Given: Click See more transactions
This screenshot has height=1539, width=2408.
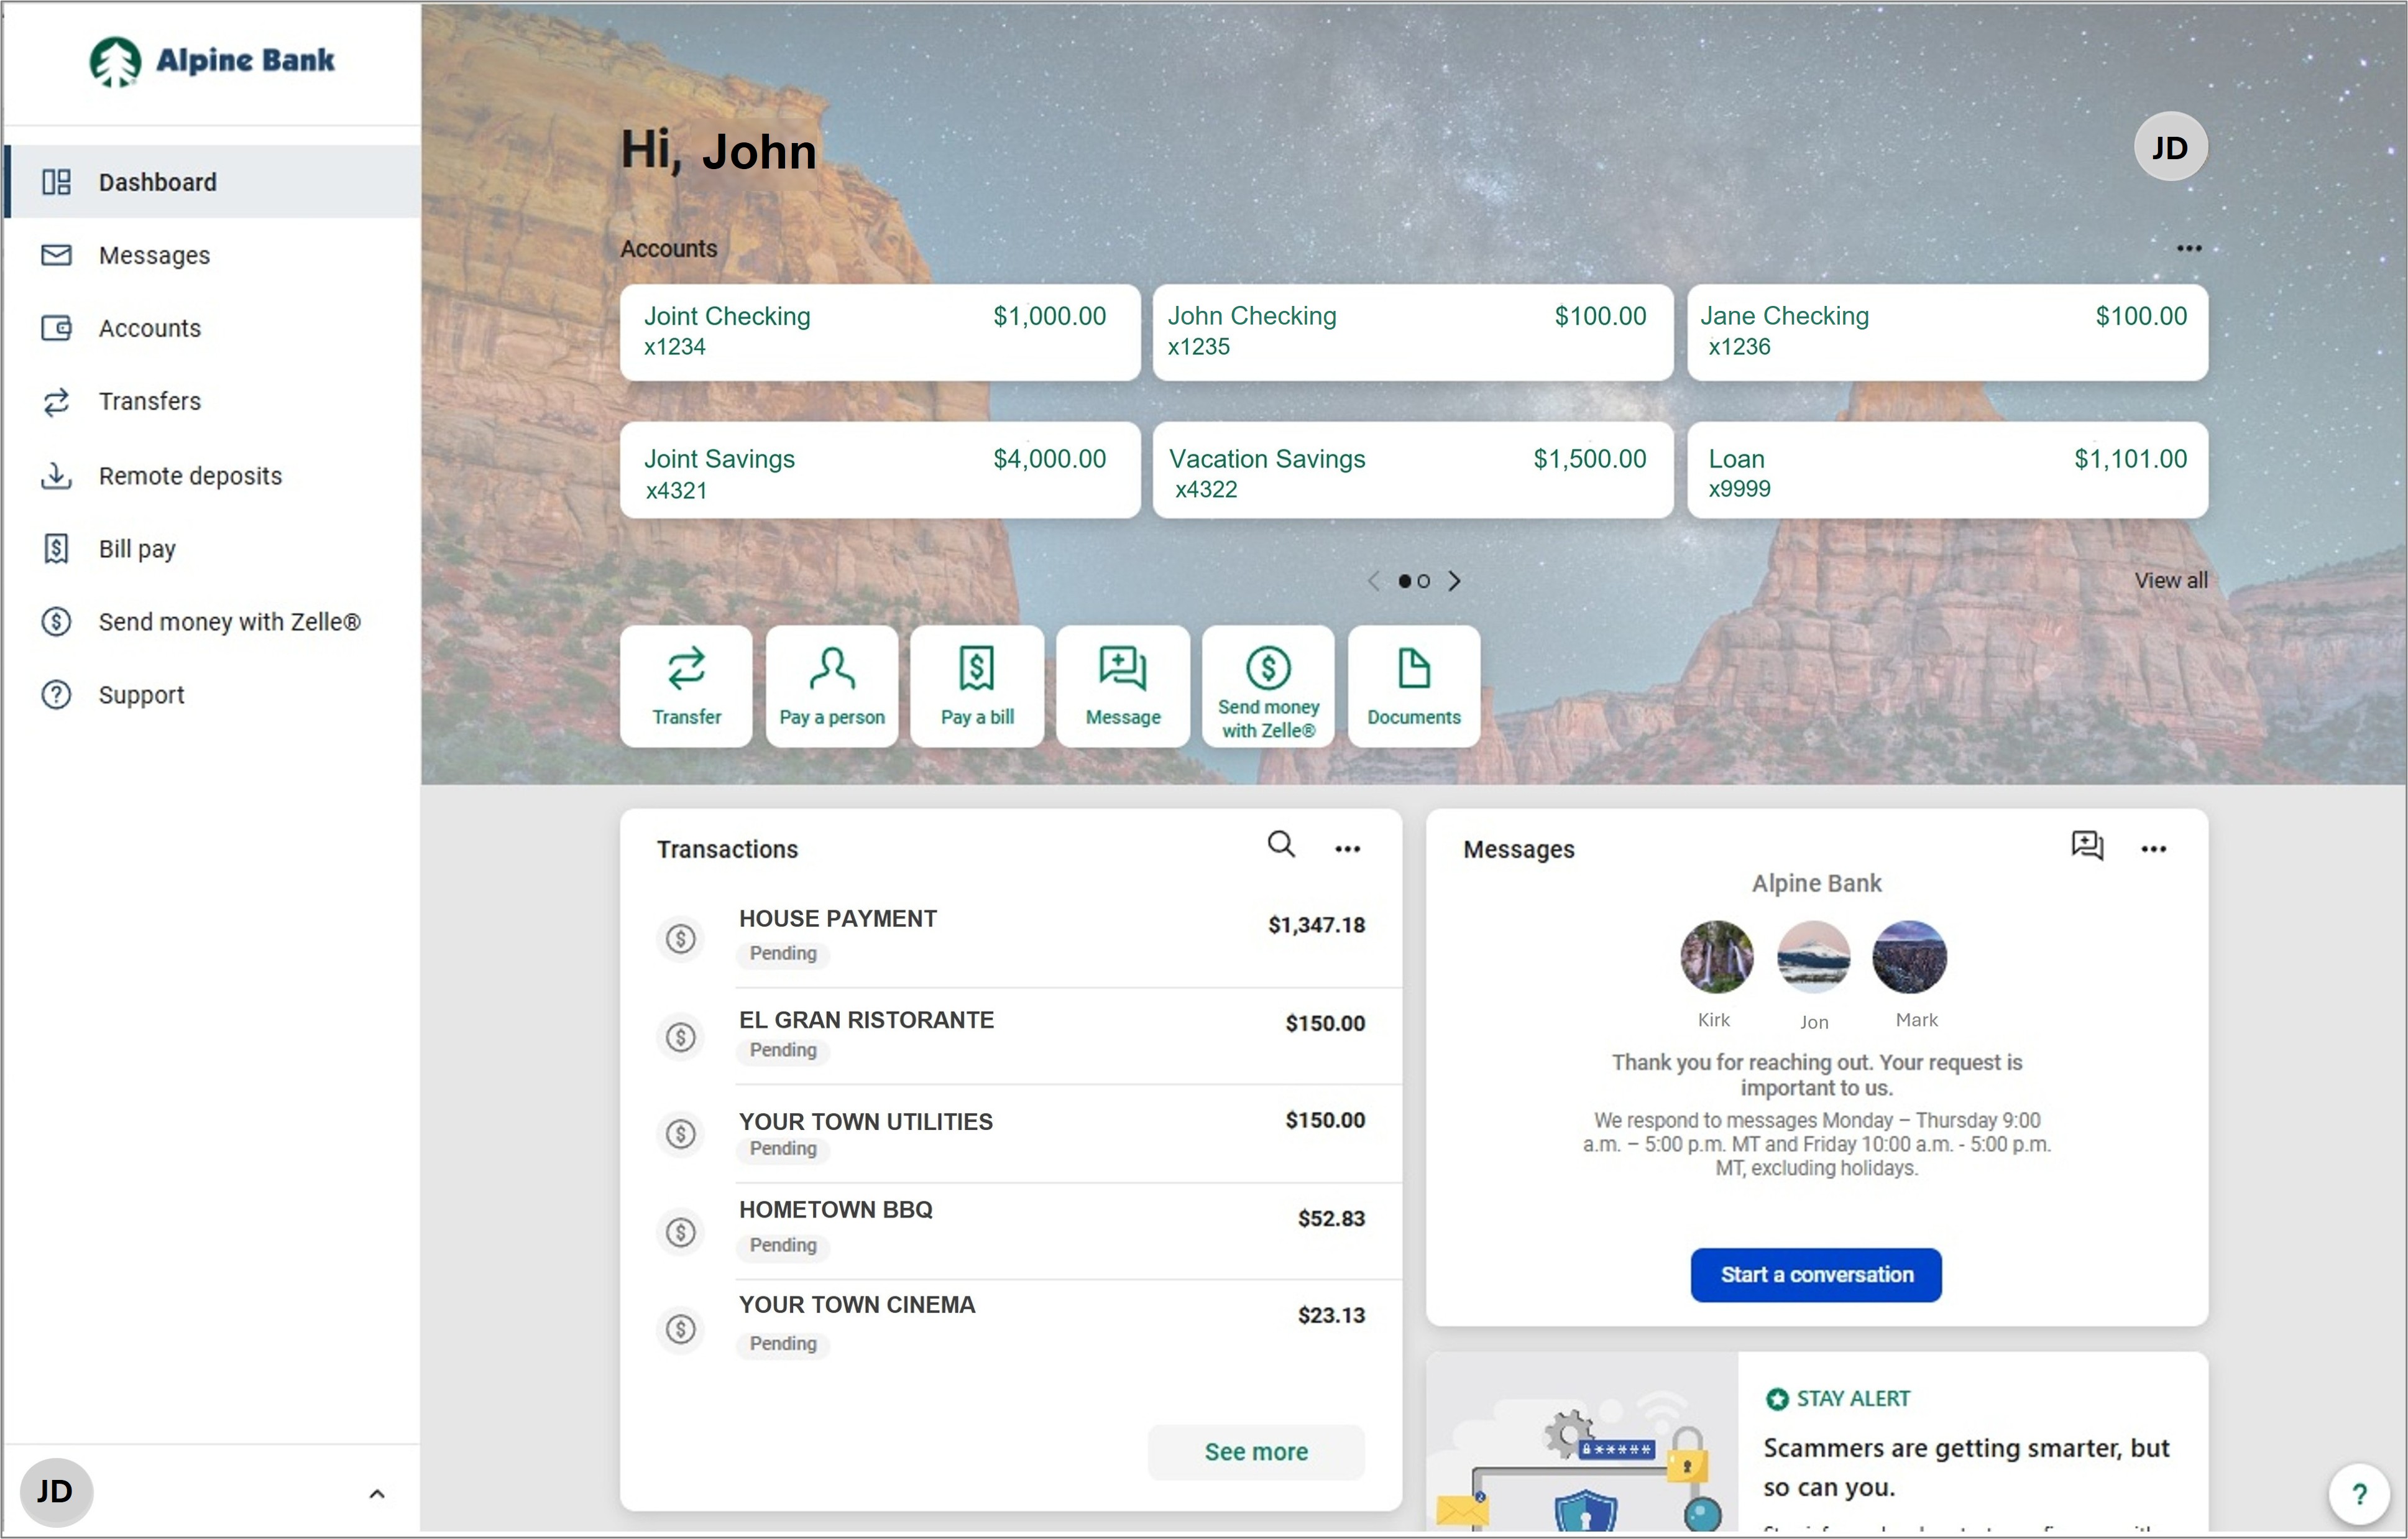Looking at the screenshot, I should [1256, 1452].
